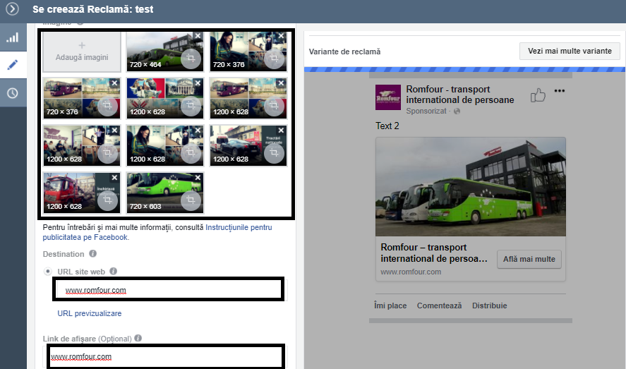
Task: Open the three-dot menu in ad preview
Action: (x=560, y=91)
